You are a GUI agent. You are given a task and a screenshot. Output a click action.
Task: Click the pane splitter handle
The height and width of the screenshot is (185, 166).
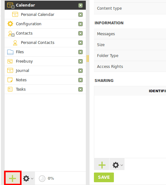pyautogui.click(x=88, y=59)
